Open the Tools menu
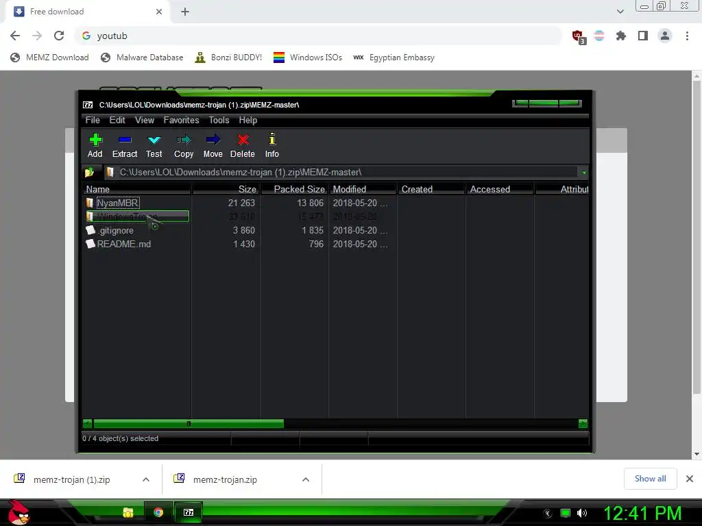This screenshot has height=526, width=702. click(x=219, y=121)
